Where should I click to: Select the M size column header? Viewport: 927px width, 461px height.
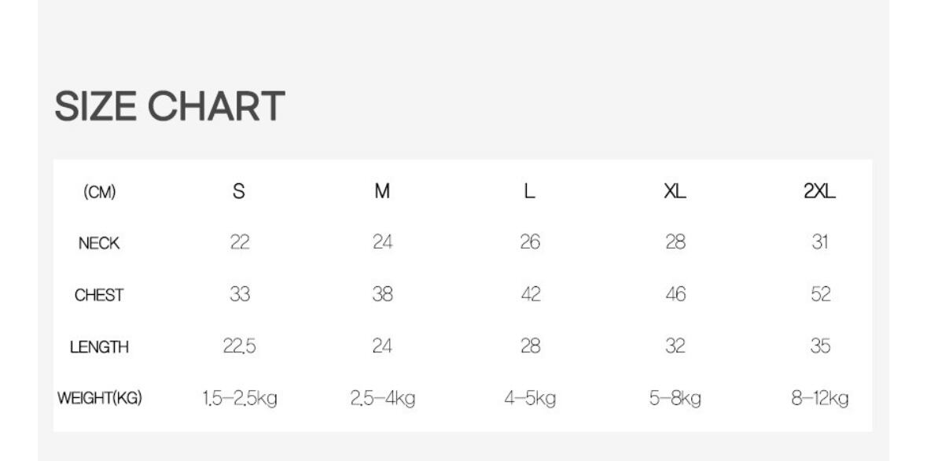382,193
